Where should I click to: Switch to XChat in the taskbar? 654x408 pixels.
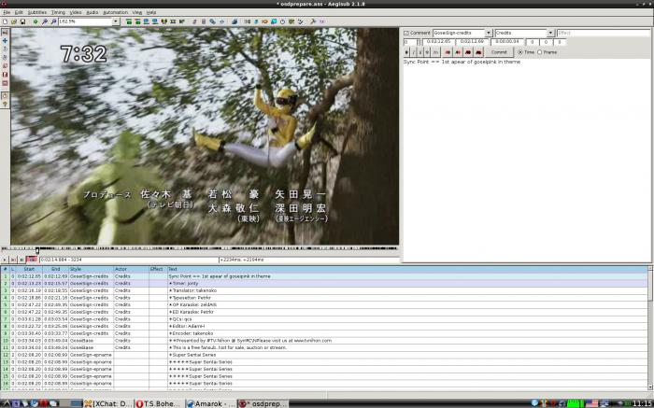tap(108, 403)
